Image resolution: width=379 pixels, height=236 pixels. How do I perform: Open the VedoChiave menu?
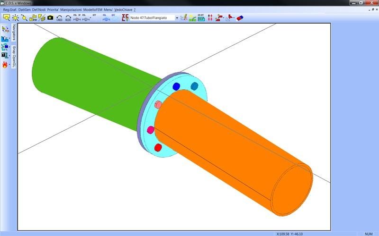[x=123, y=9]
